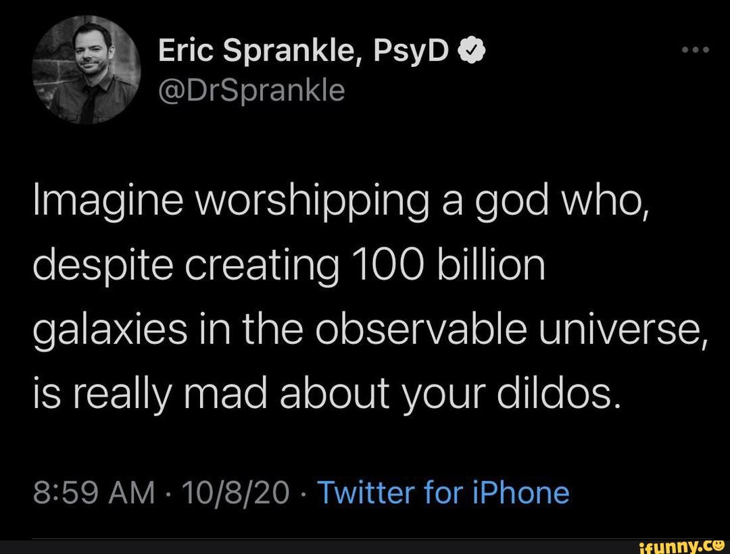
Task: Select the 8:59 AM timestamp
Action: click(91, 493)
